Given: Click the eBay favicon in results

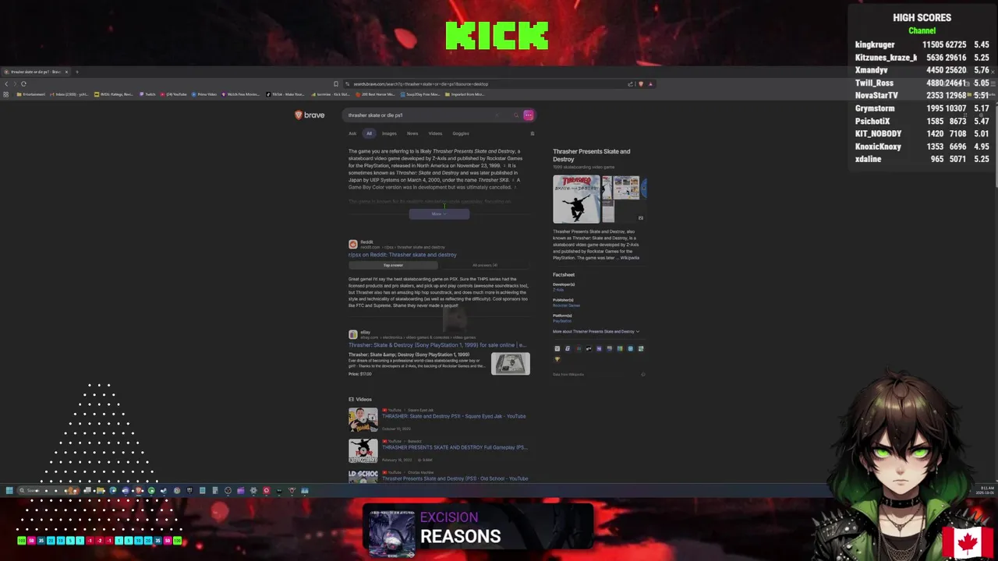Looking at the screenshot, I should pos(353,334).
